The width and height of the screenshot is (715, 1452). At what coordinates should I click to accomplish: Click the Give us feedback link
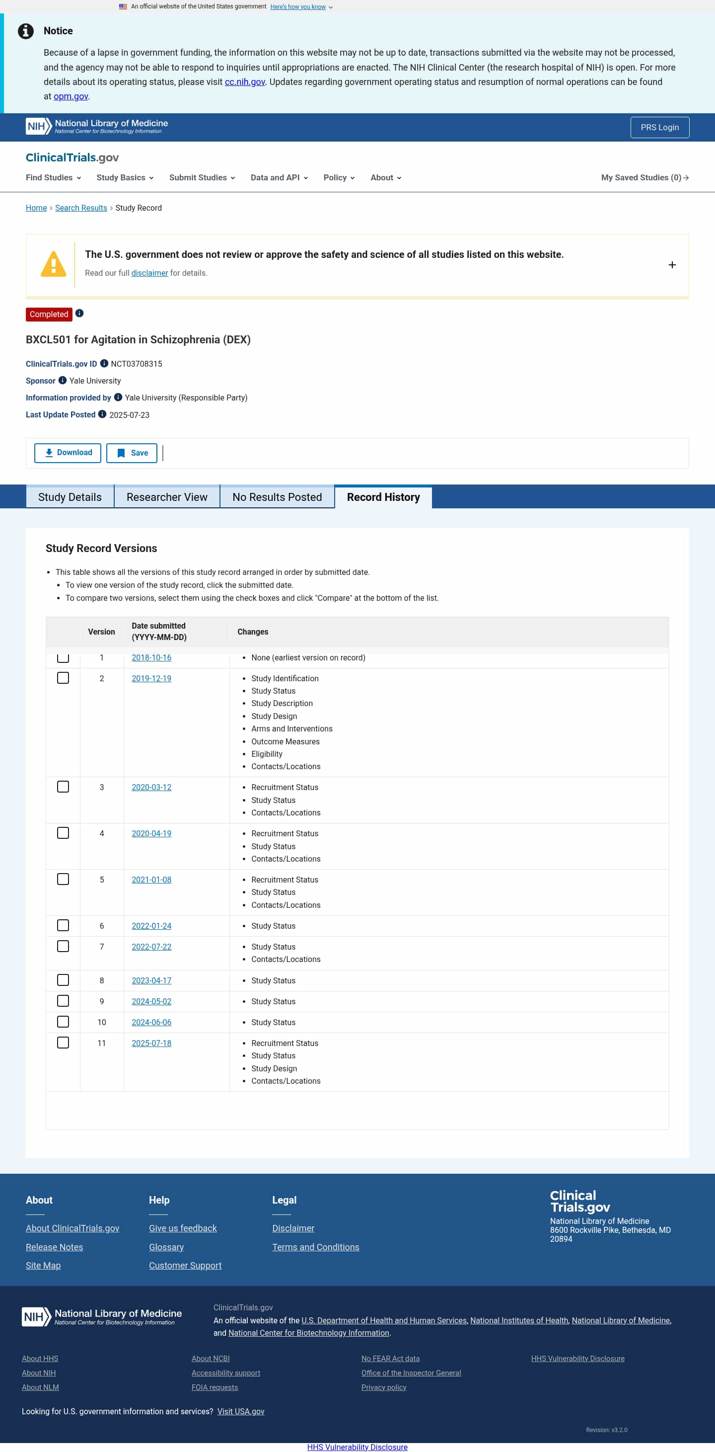[x=183, y=1228]
